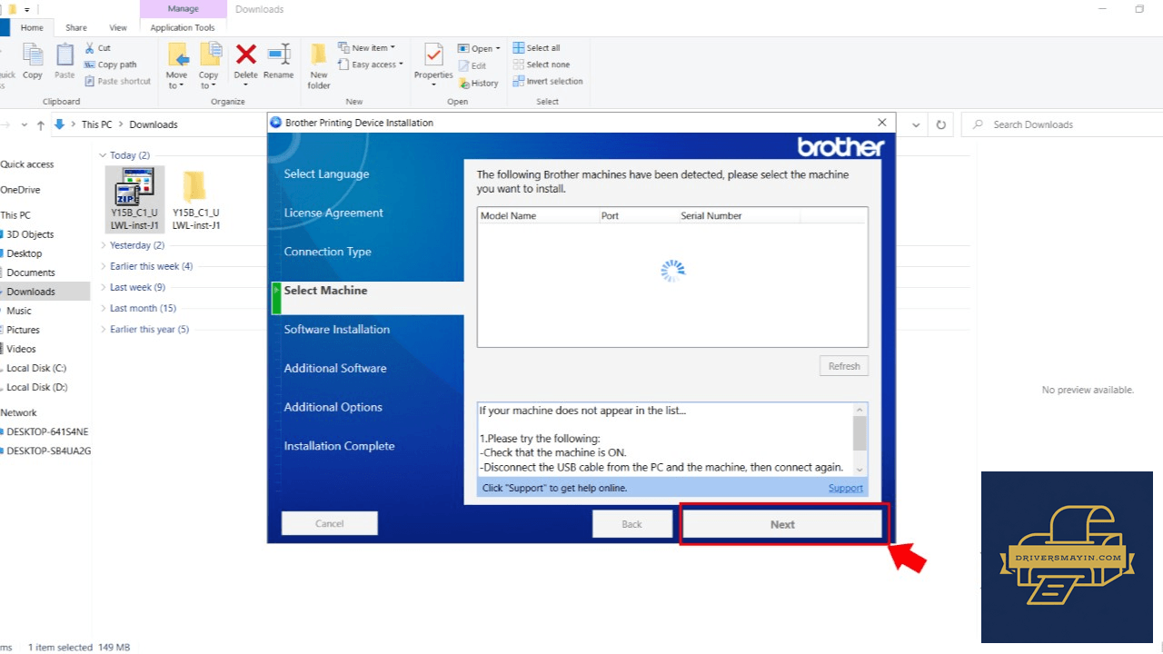
Task: Open the Easy access dropdown
Action: click(x=371, y=64)
